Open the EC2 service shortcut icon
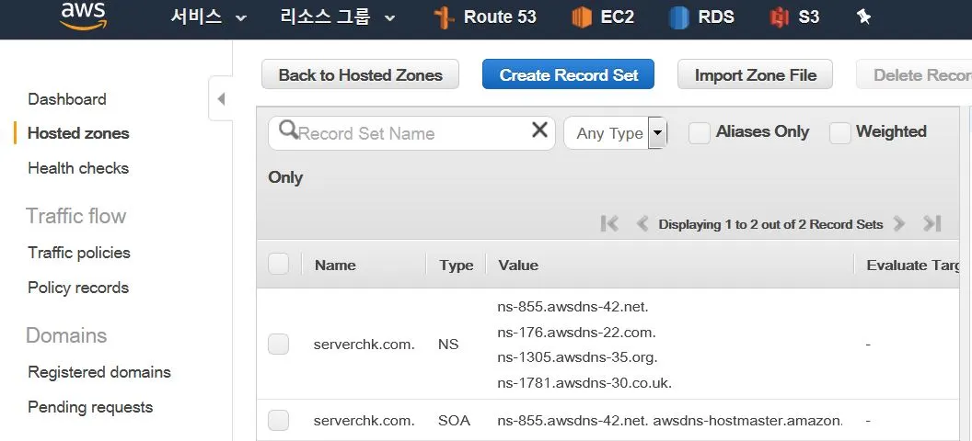Viewport: 972px width, 441px height. point(582,17)
